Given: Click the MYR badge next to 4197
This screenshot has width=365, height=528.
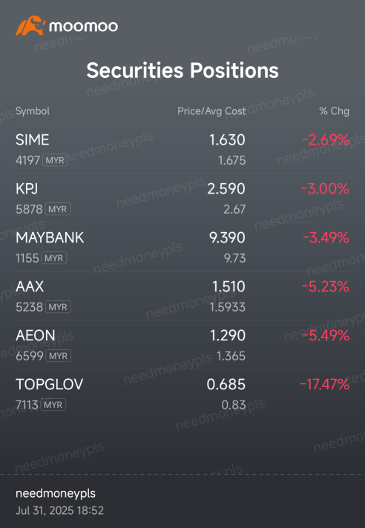Looking at the screenshot, I should point(55,160).
